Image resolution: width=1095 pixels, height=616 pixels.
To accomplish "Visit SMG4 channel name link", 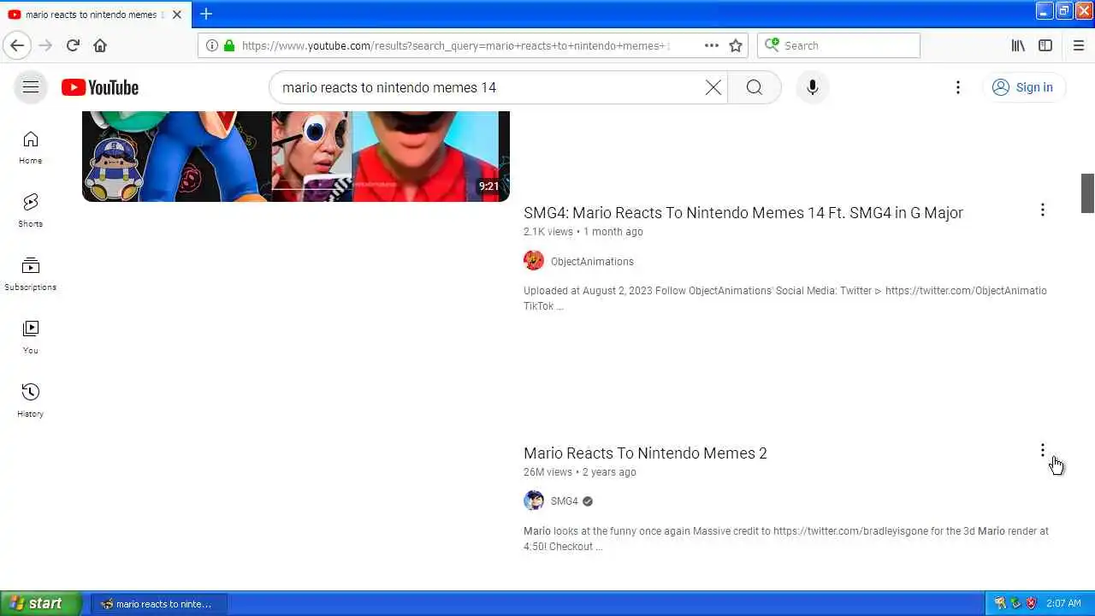I will (x=565, y=501).
